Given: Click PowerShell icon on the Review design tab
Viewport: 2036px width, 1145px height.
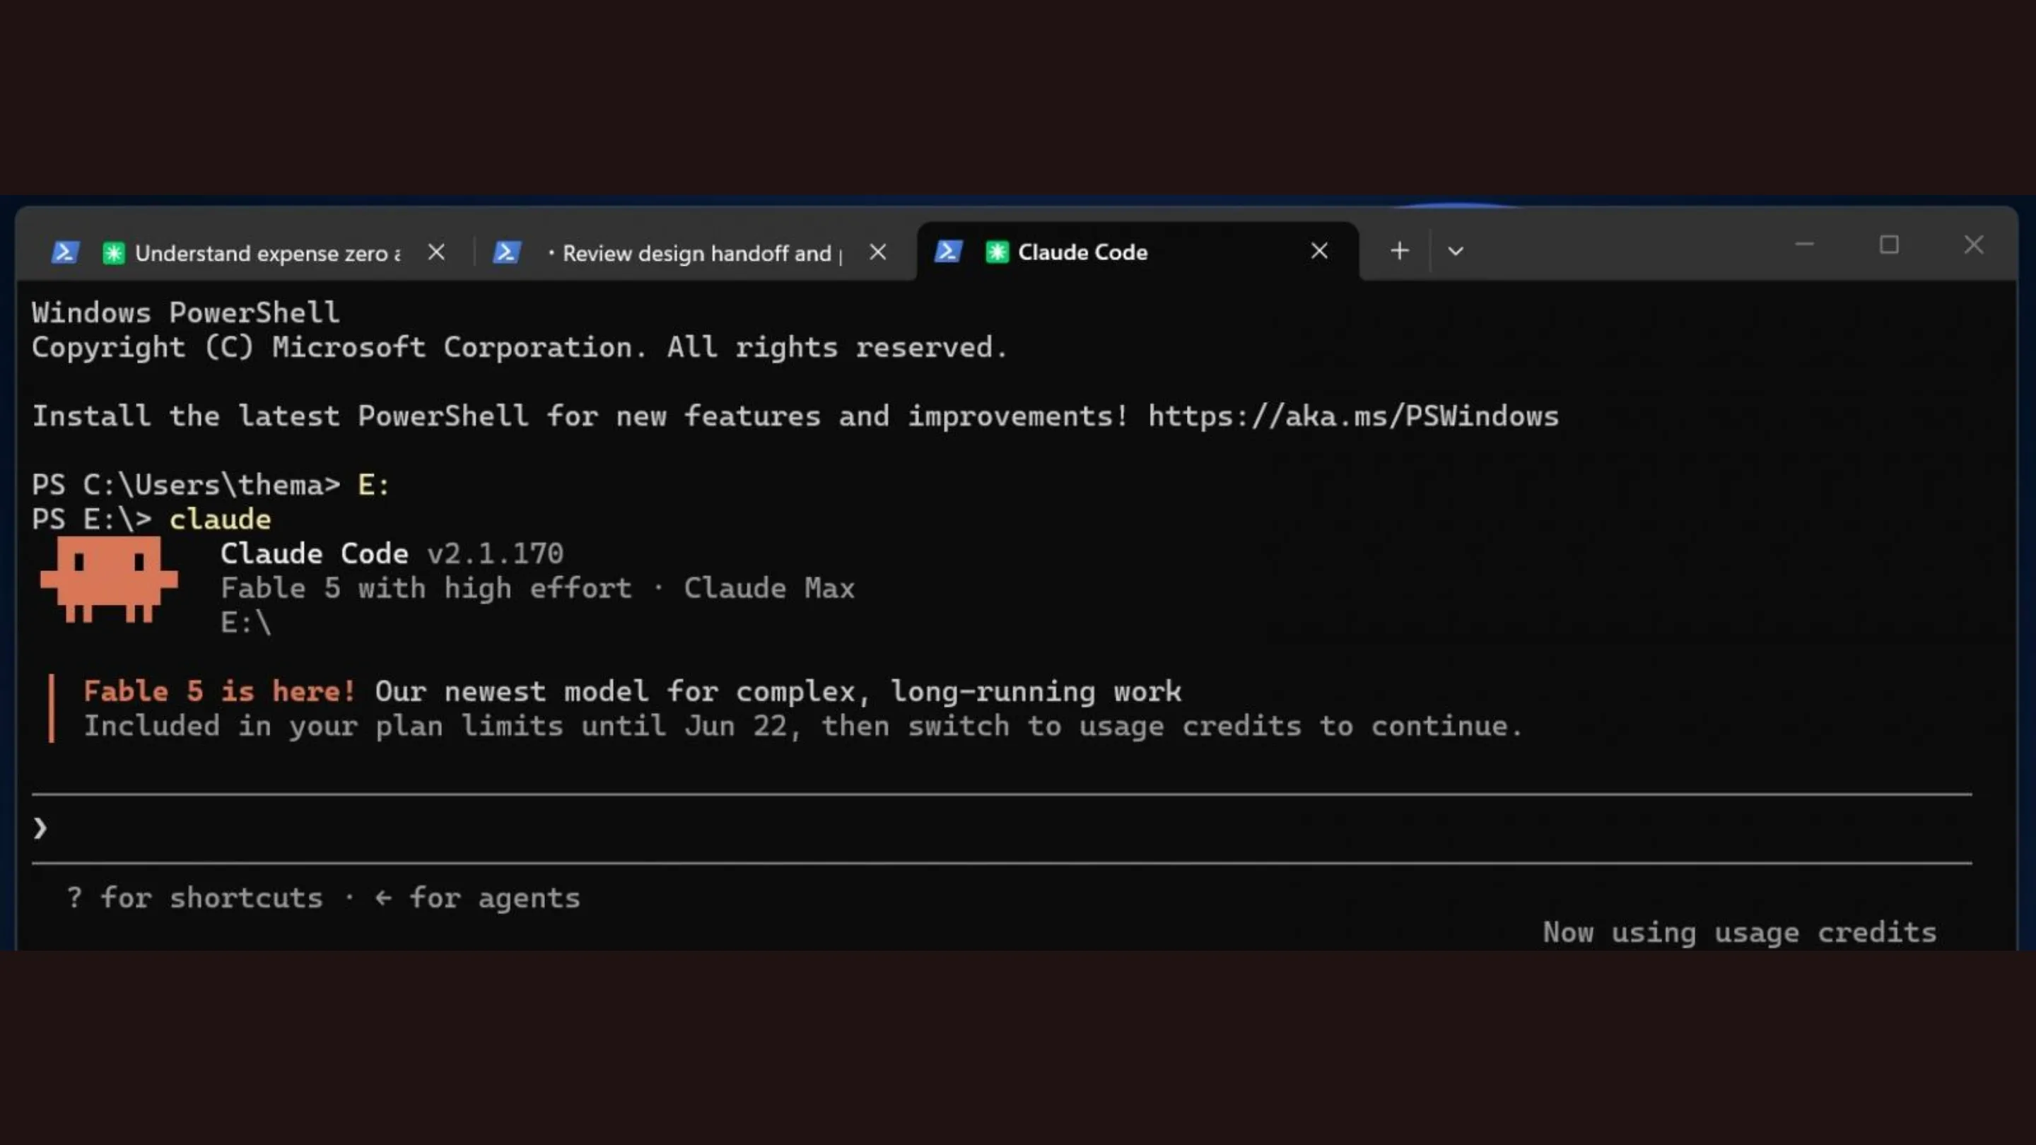Looking at the screenshot, I should click(507, 252).
